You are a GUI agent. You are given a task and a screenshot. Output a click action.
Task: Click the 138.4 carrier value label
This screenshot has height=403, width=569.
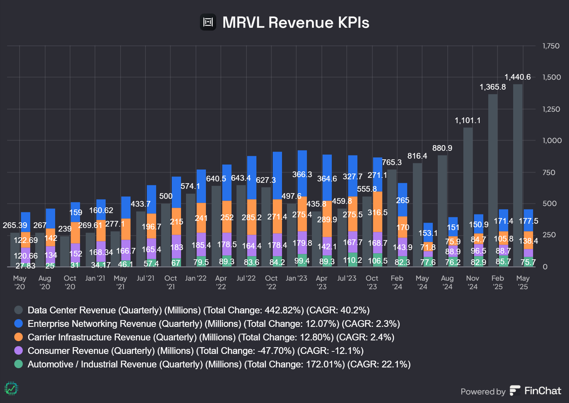pyautogui.click(x=528, y=241)
